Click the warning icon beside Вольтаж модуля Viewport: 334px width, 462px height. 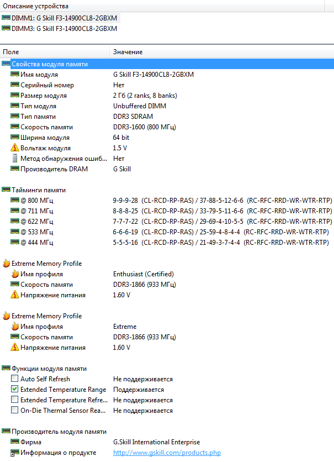15,148
